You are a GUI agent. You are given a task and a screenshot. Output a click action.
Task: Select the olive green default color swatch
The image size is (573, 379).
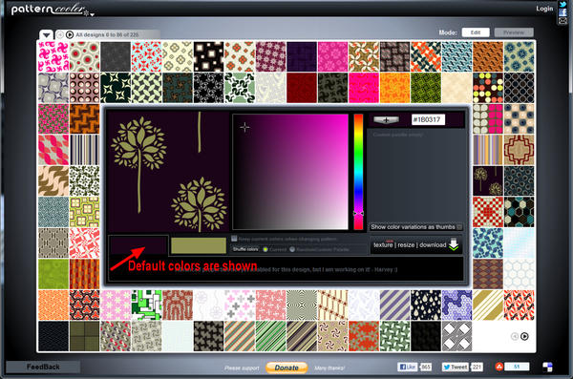tap(199, 245)
